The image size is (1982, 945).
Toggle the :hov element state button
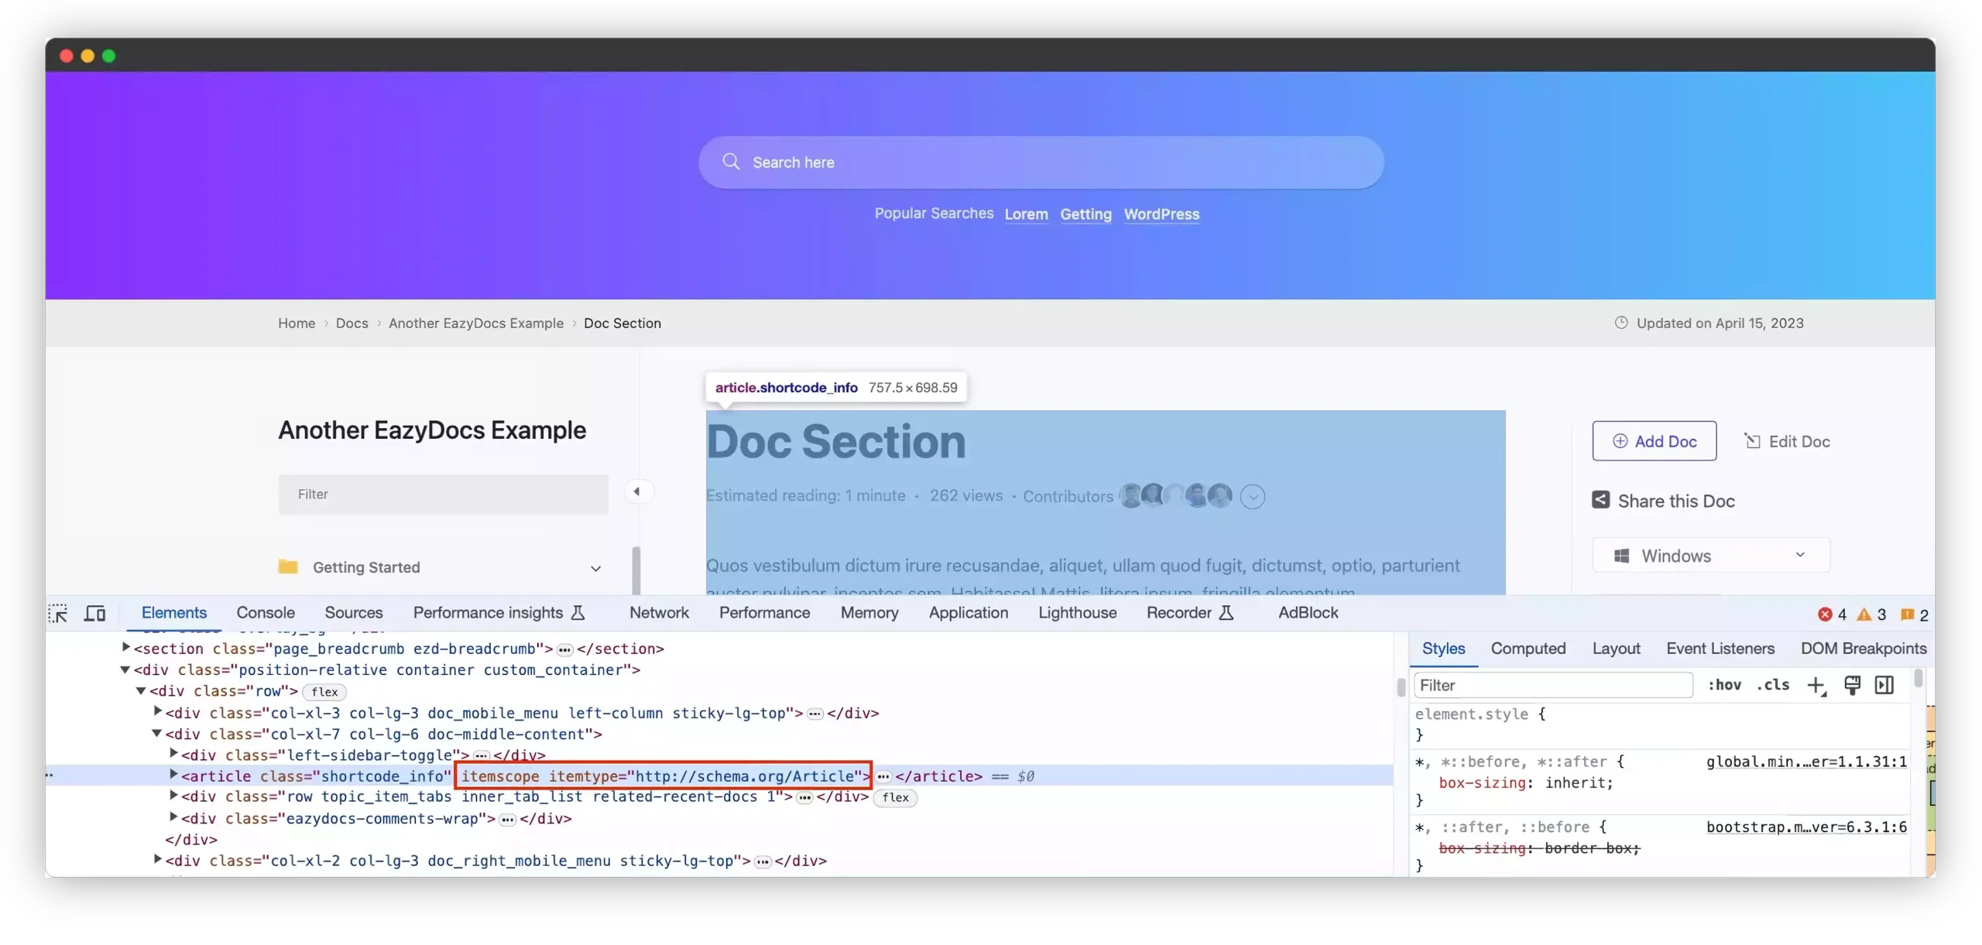pyautogui.click(x=1724, y=685)
